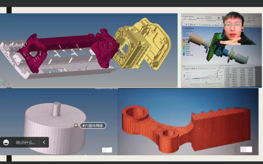Image resolution: width=263 pixels, height=164 pixels.
Task: Select the XYZ axis triad in the frame model view
Action: tap(5, 83)
